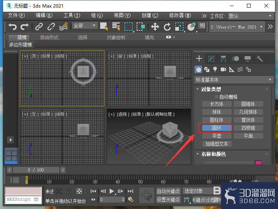Click the 球体 sphere button
This screenshot has width=278, height=209.
[x=217, y=112]
